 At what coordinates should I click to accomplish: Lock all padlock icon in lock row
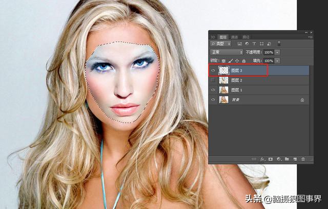(244, 61)
